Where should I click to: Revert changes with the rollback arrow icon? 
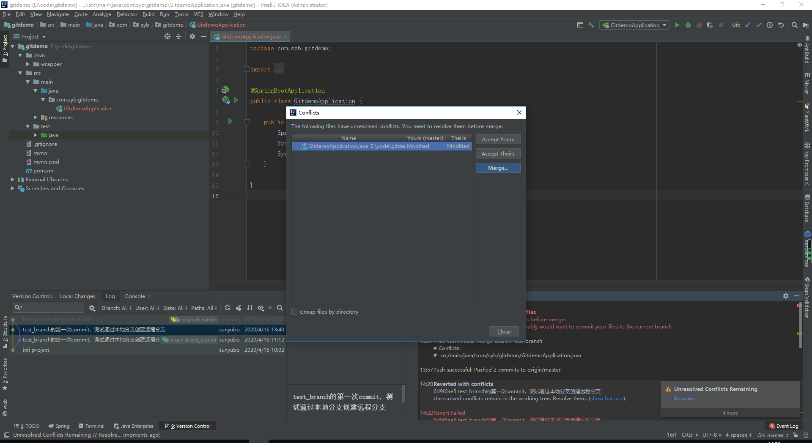tap(781, 25)
